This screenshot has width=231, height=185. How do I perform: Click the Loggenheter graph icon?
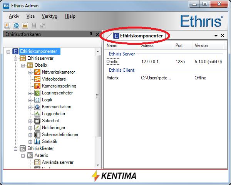[x=37, y=114]
